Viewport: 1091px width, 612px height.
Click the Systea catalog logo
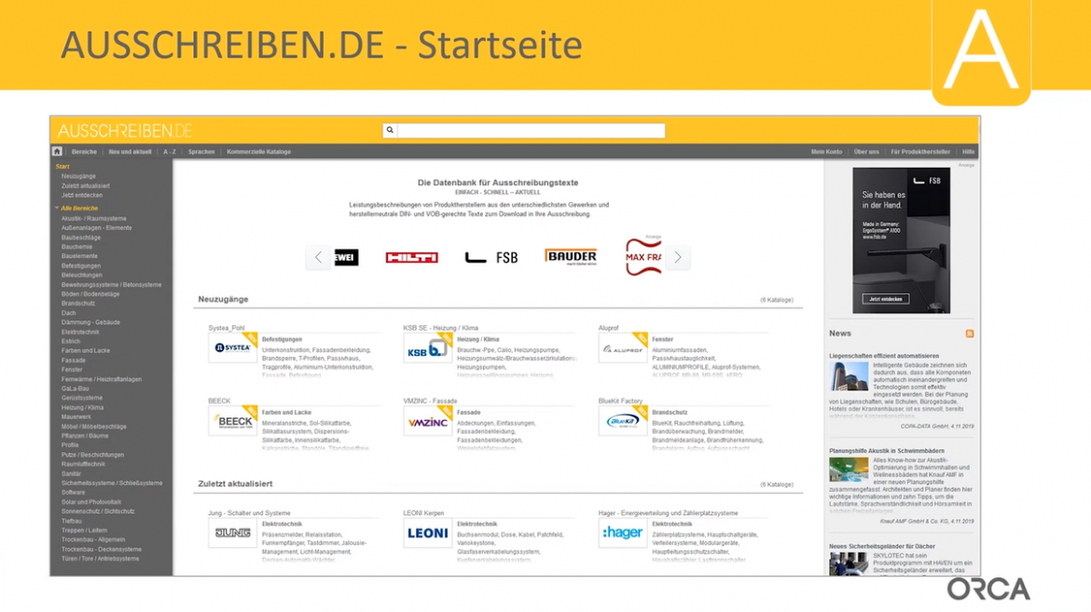[232, 347]
